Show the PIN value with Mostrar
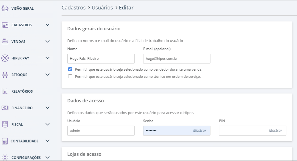This screenshot has height=161, width=297. point(276,130)
